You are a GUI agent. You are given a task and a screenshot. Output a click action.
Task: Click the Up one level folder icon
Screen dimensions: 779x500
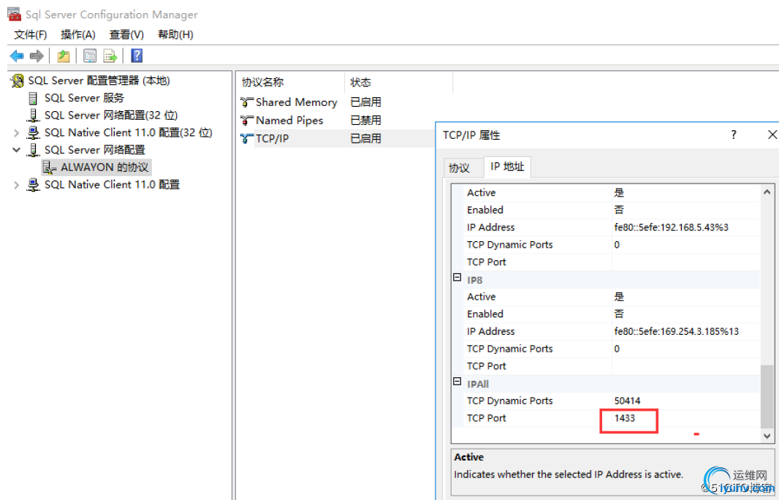click(x=63, y=56)
